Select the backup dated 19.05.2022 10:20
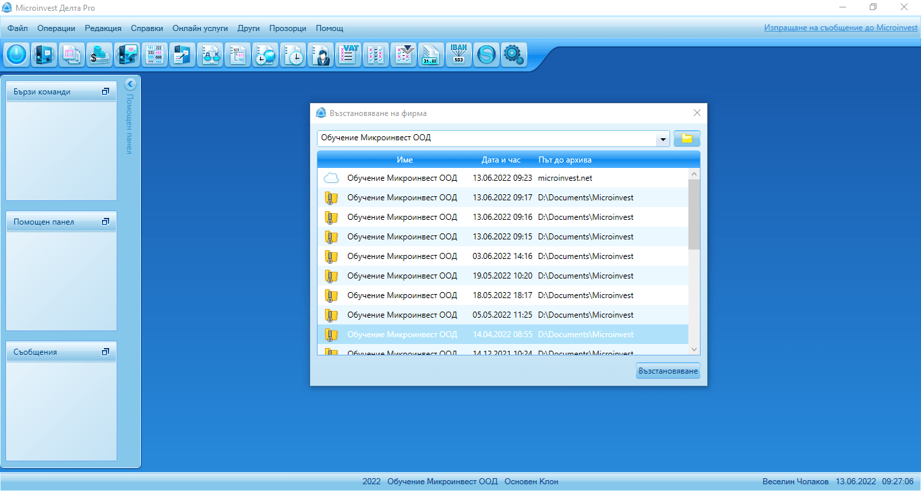 coord(503,276)
